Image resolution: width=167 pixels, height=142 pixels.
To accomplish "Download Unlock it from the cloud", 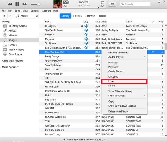I will point(86,35).
